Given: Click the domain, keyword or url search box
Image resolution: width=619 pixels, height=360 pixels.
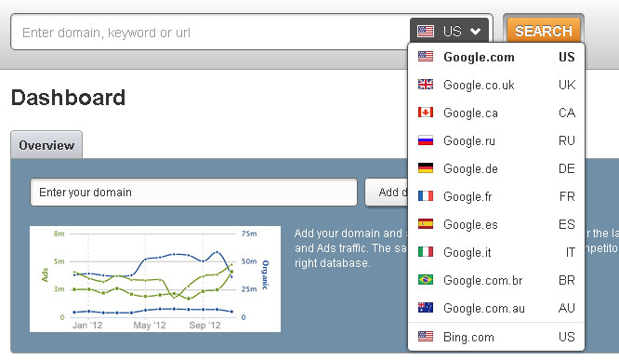Looking at the screenshot, I should pyautogui.click(x=210, y=32).
